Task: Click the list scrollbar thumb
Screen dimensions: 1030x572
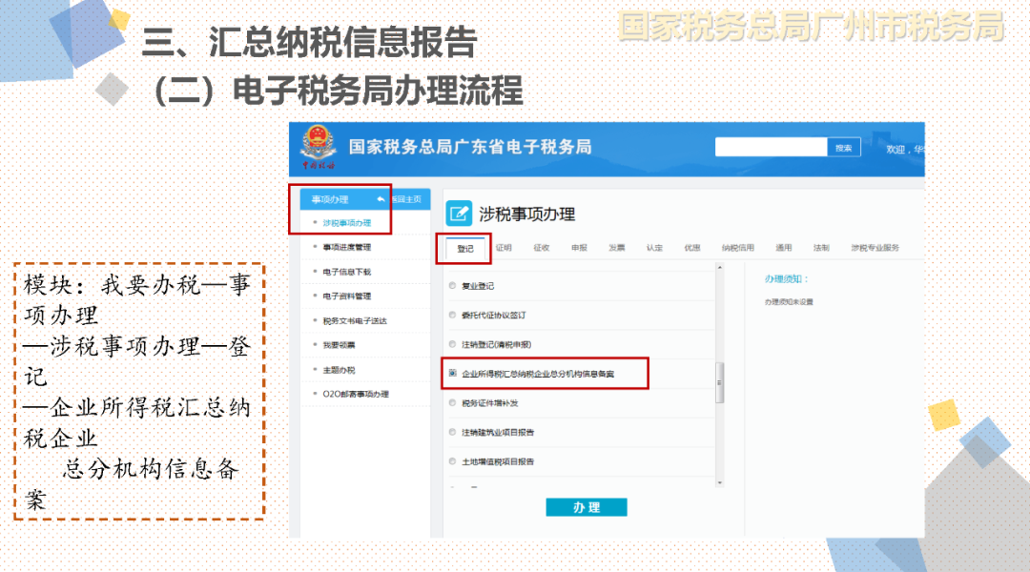Action: point(720,382)
